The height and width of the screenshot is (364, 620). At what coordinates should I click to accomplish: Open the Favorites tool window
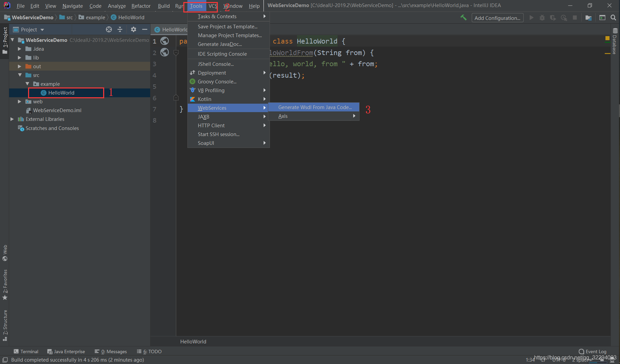click(5, 285)
